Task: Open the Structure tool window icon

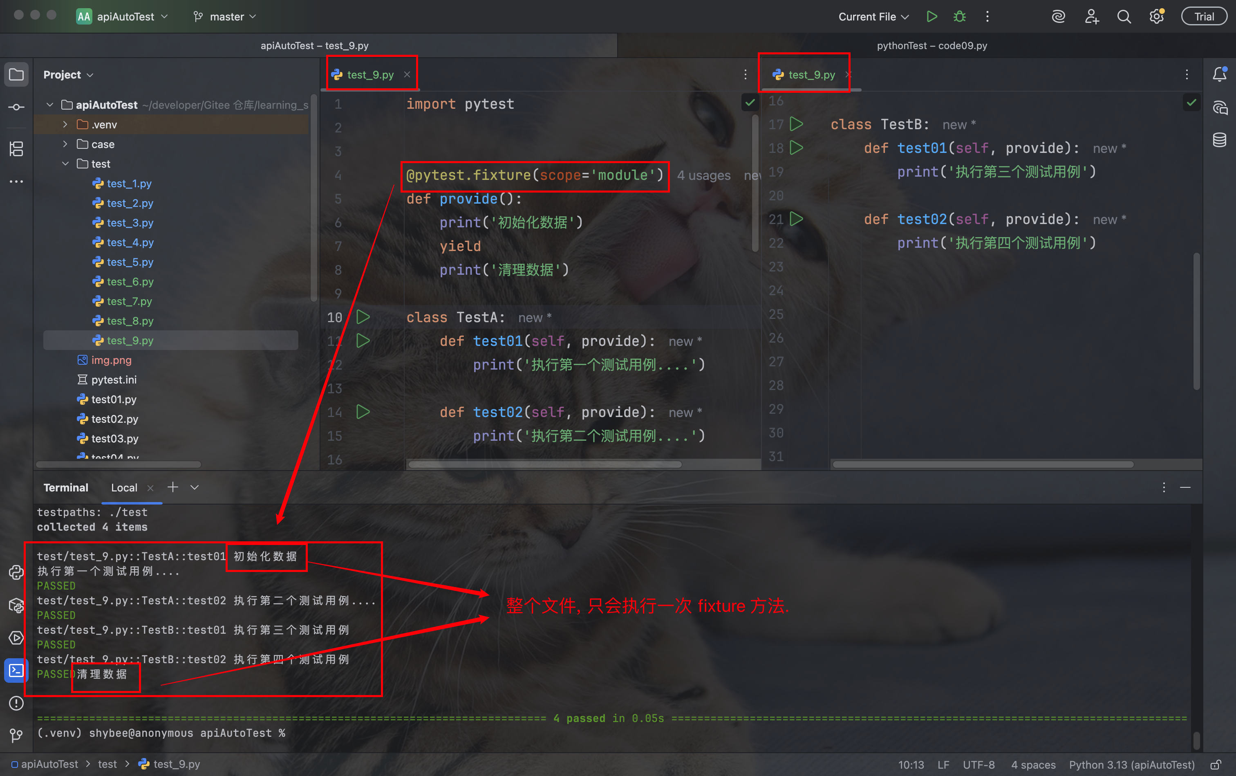Action: click(x=16, y=149)
